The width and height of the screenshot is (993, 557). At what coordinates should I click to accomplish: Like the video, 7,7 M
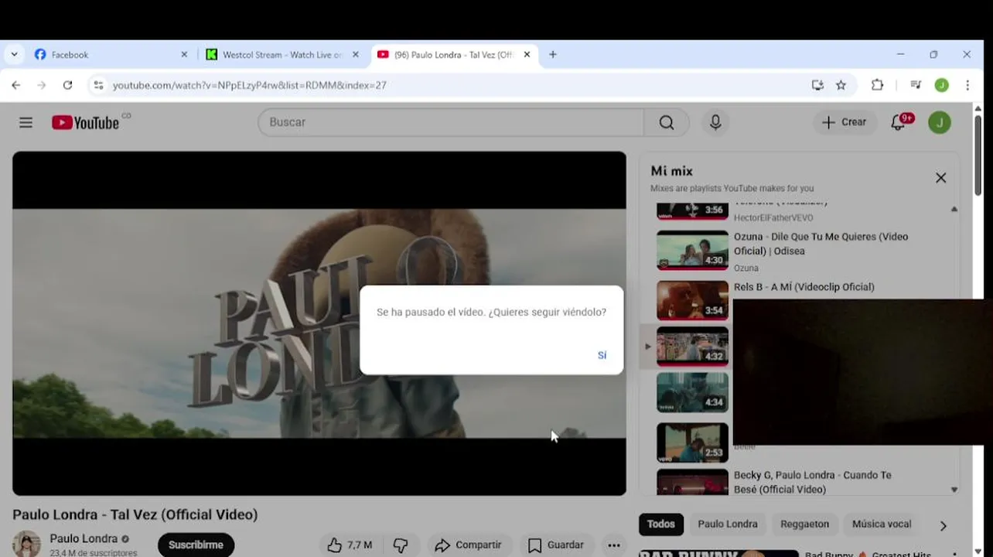tap(349, 545)
